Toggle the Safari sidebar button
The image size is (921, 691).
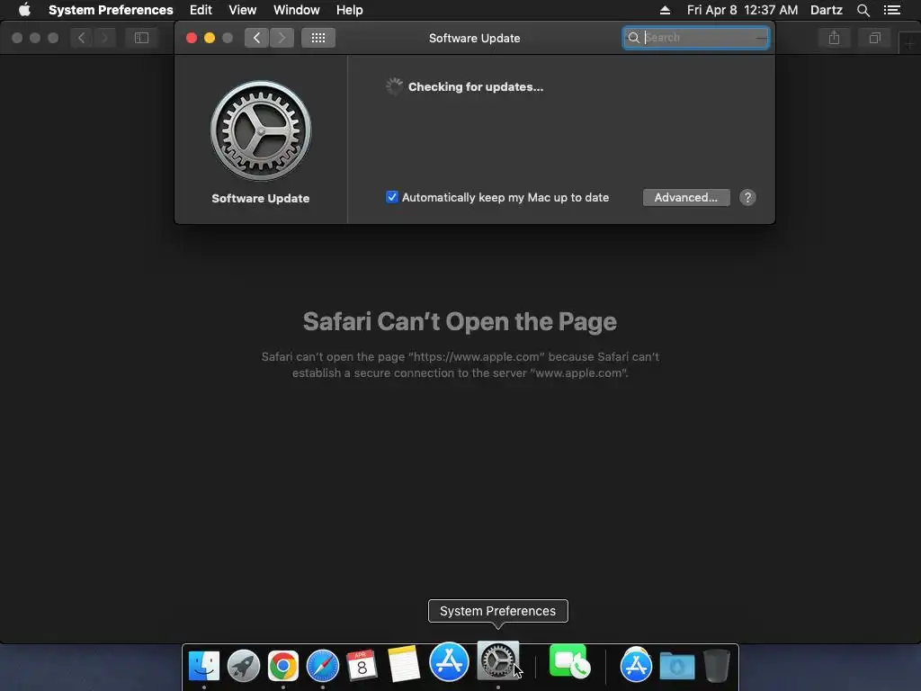point(141,38)
